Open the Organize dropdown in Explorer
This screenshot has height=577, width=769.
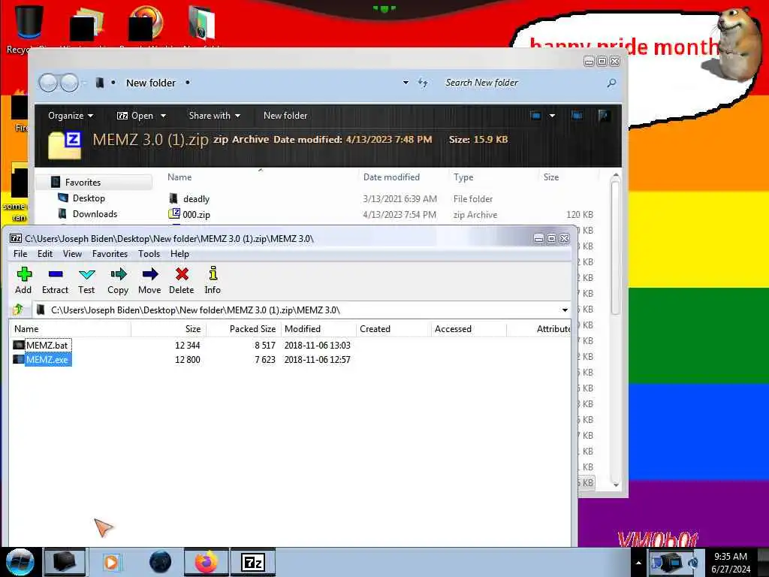(71, 116)
